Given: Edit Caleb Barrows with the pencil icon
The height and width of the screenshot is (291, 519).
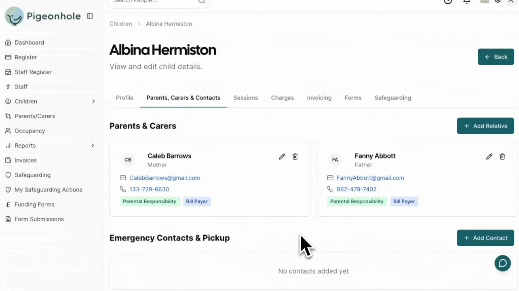Looking at the screenshot, I should [x=282, y=157].
